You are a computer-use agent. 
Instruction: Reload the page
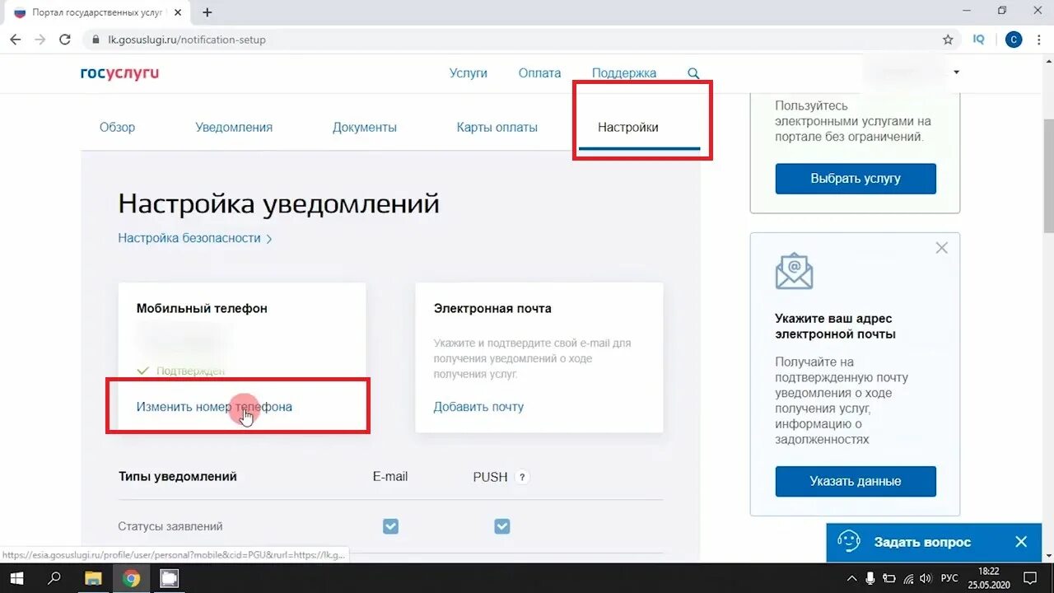pos(65,40)
